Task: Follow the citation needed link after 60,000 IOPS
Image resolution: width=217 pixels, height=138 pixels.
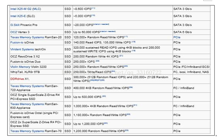Action: pyautogui.click(x=108, y=31)
